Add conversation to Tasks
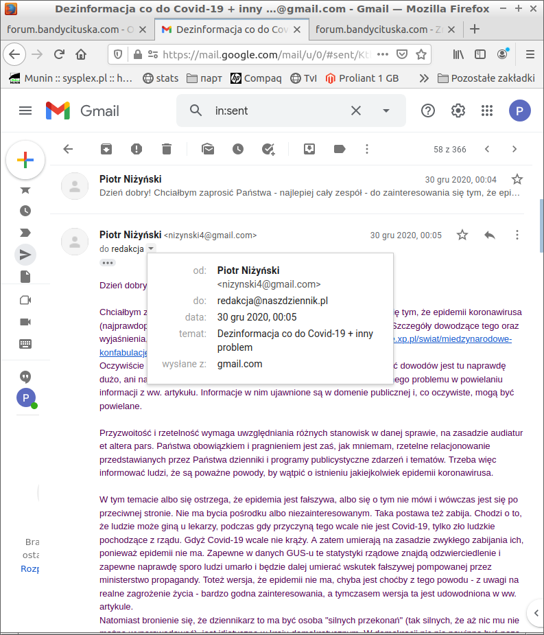Image resolution: width=544 pixels, height=635 pixels. (268, 149)
